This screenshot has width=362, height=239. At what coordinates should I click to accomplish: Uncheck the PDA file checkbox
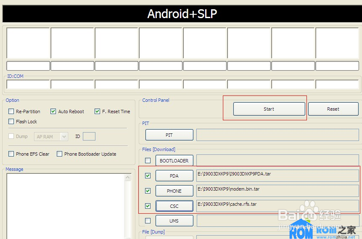pos(148,175)
